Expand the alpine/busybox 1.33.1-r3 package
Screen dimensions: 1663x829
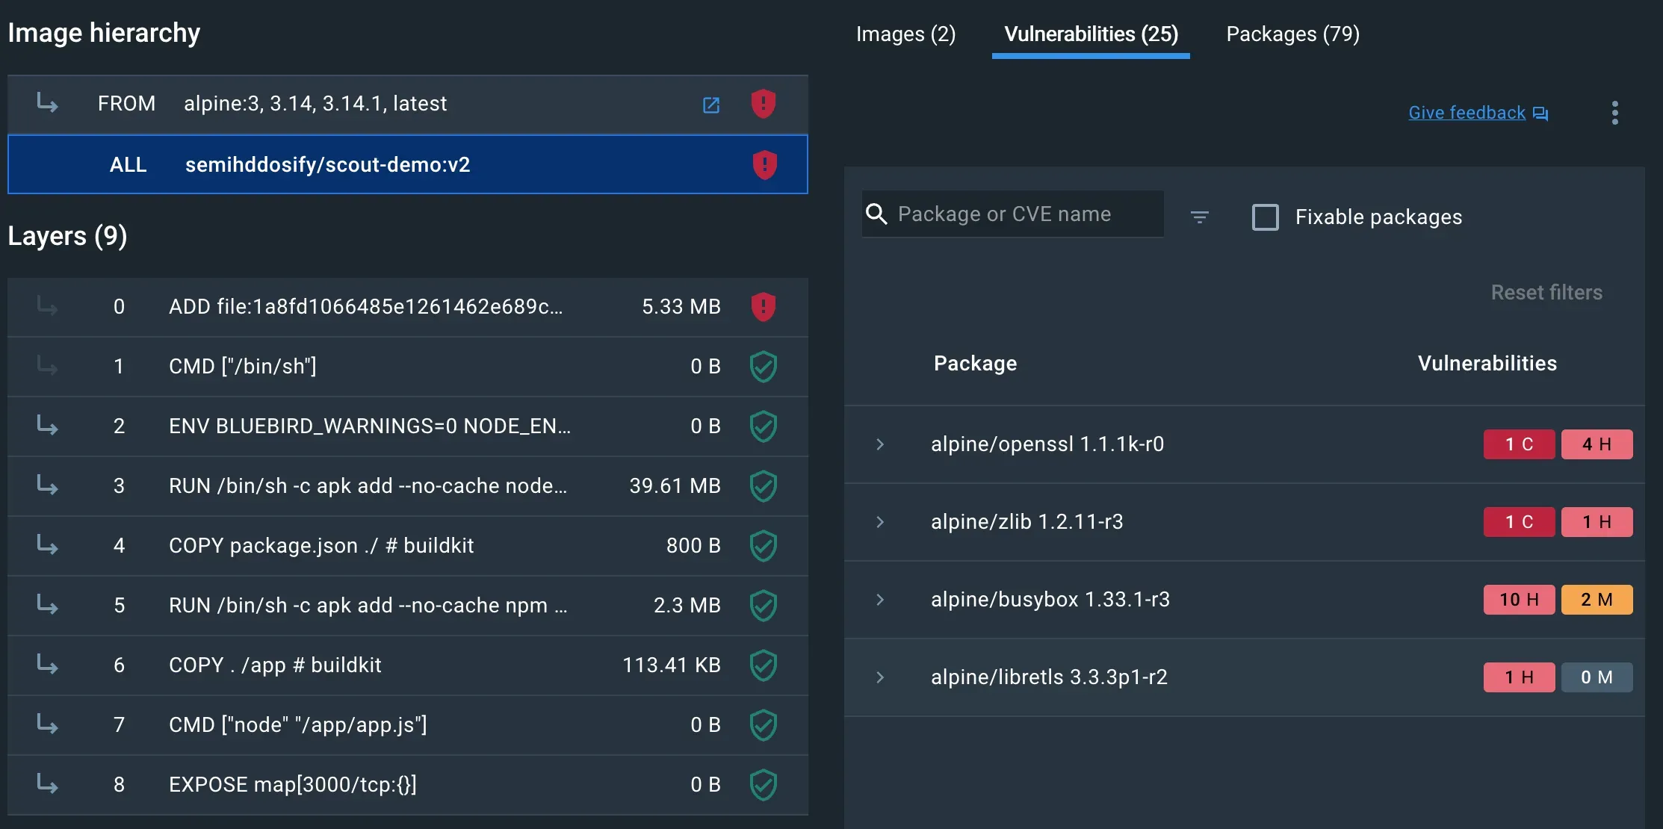[879, 600]
